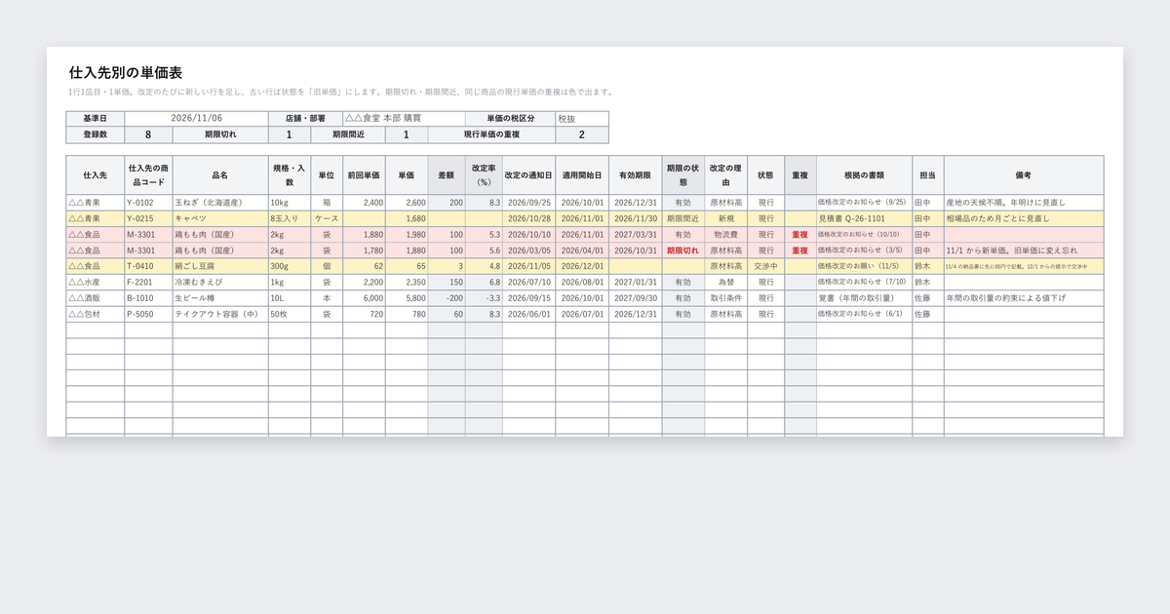Click the 現行単価の重複 count value 2

[582, 135]
